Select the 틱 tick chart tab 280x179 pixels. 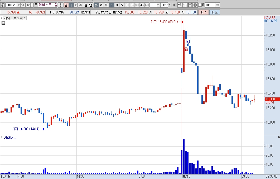(106, 5)
